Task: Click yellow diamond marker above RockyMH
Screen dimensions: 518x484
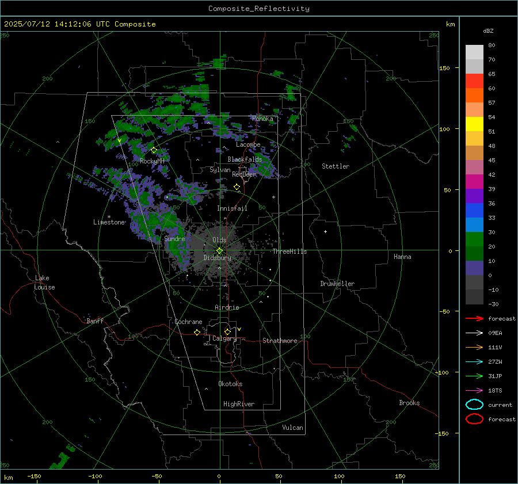Action: pos(154,150)
